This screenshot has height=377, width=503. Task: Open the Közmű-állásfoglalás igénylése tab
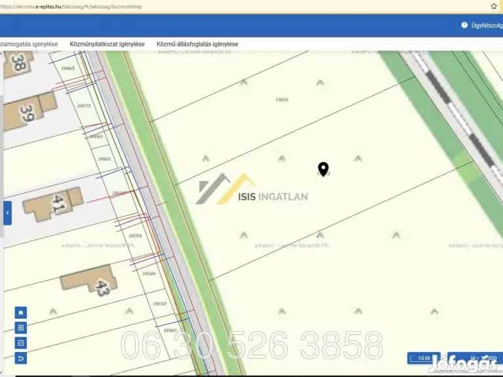(x=197, y=45)
